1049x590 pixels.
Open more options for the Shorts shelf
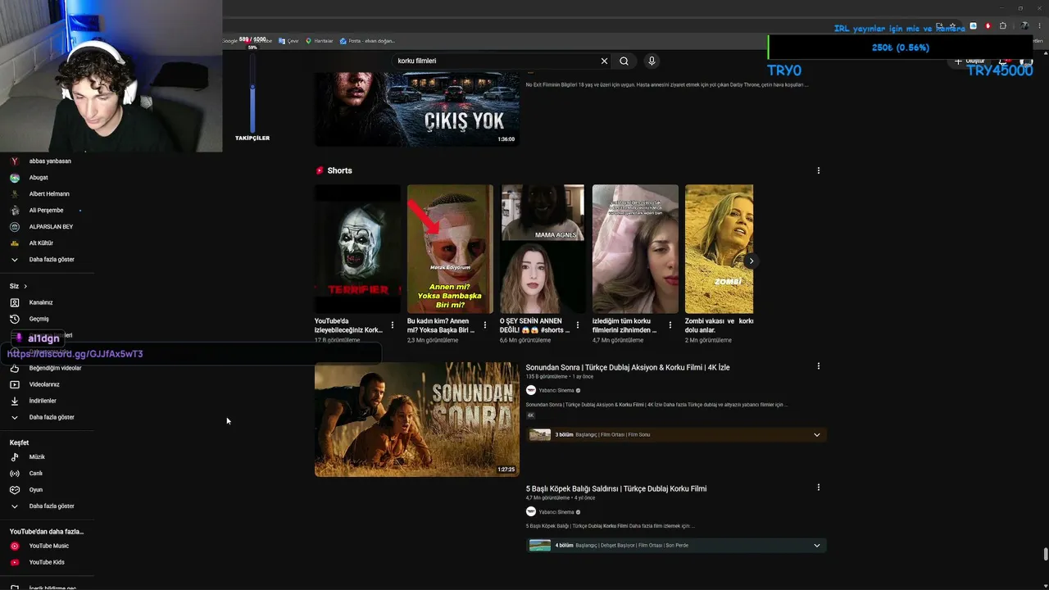point(818,170)
